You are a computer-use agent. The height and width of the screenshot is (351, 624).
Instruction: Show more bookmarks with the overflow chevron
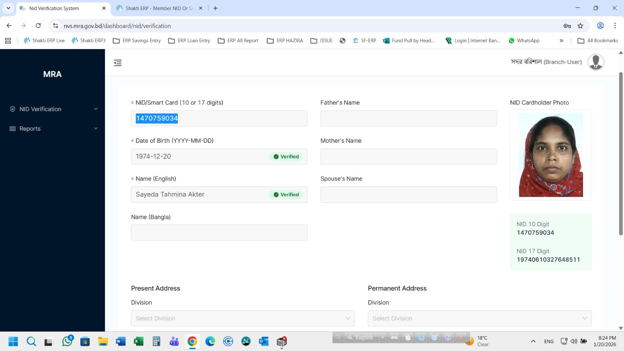point(561,41)
